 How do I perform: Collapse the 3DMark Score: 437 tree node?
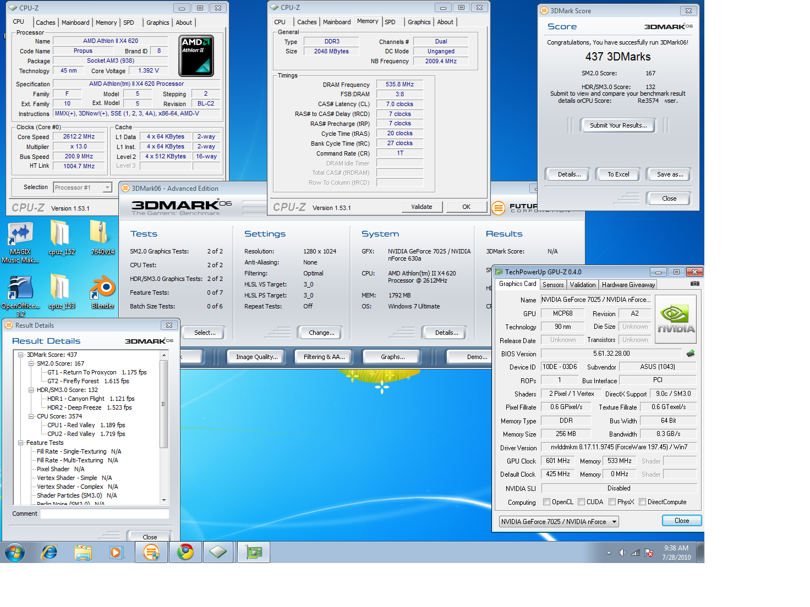[x=21, y=355]
